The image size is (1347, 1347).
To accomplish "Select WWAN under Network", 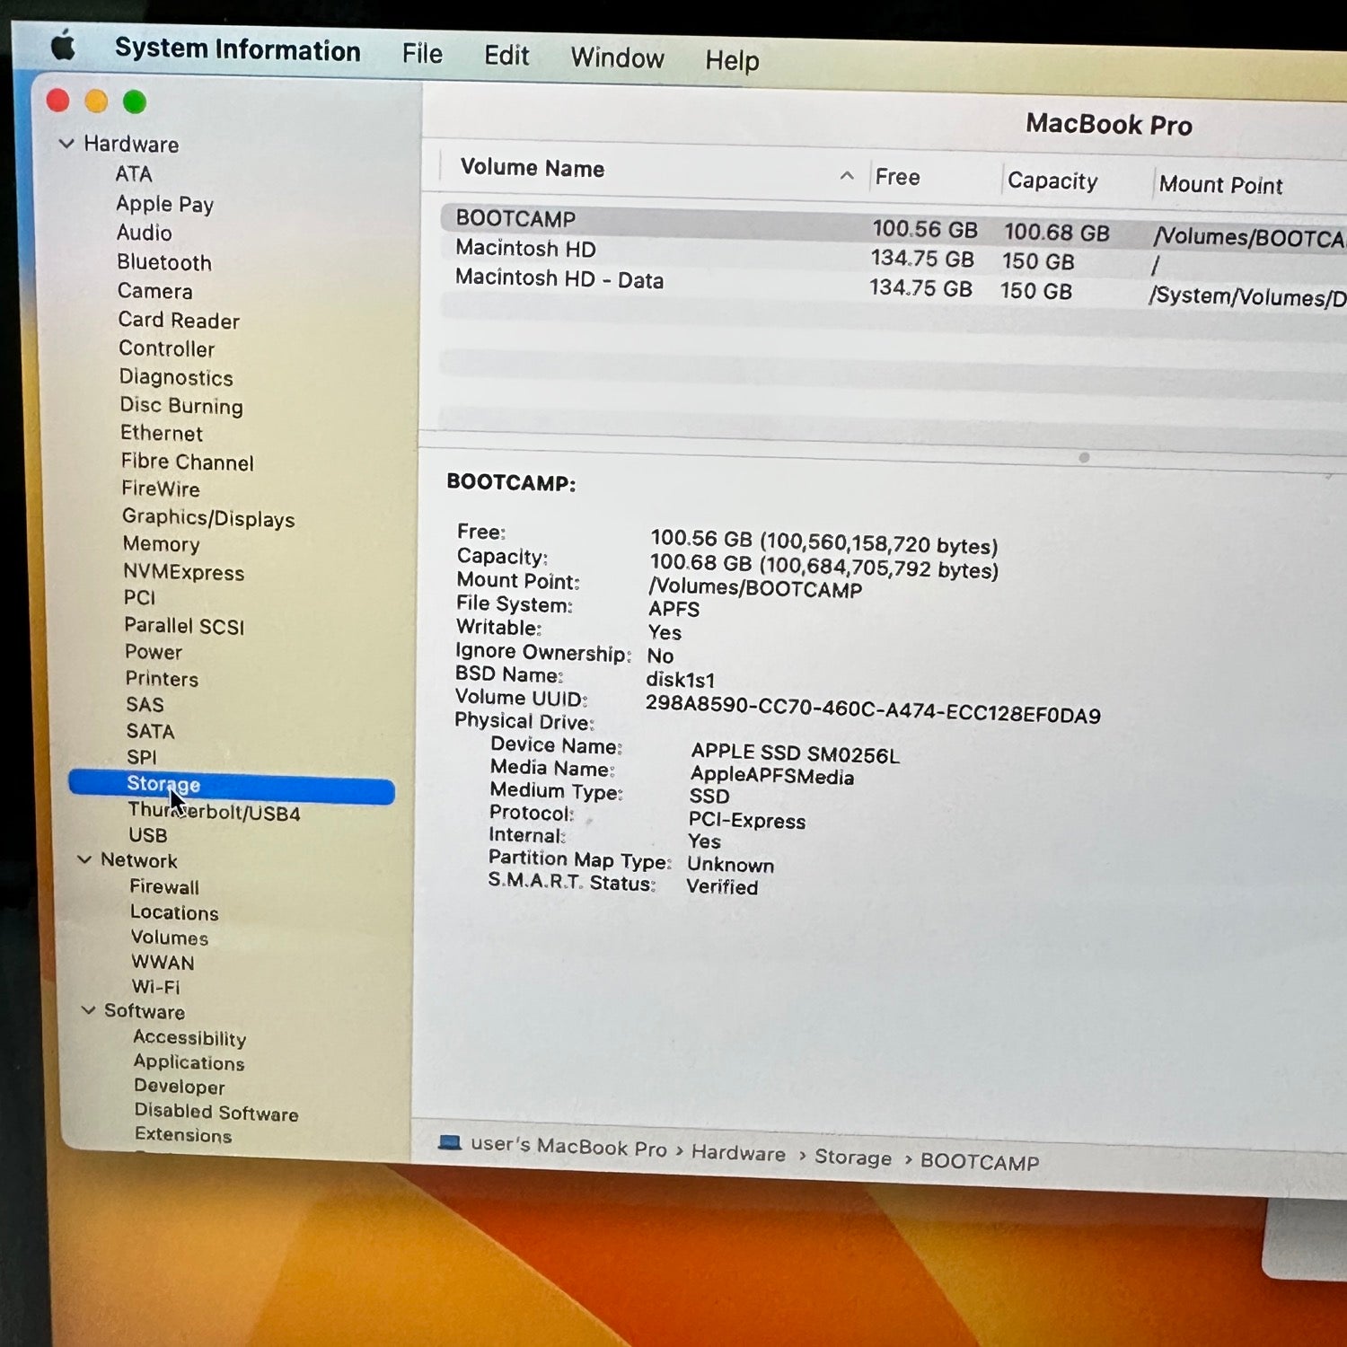I will [163, 962].
